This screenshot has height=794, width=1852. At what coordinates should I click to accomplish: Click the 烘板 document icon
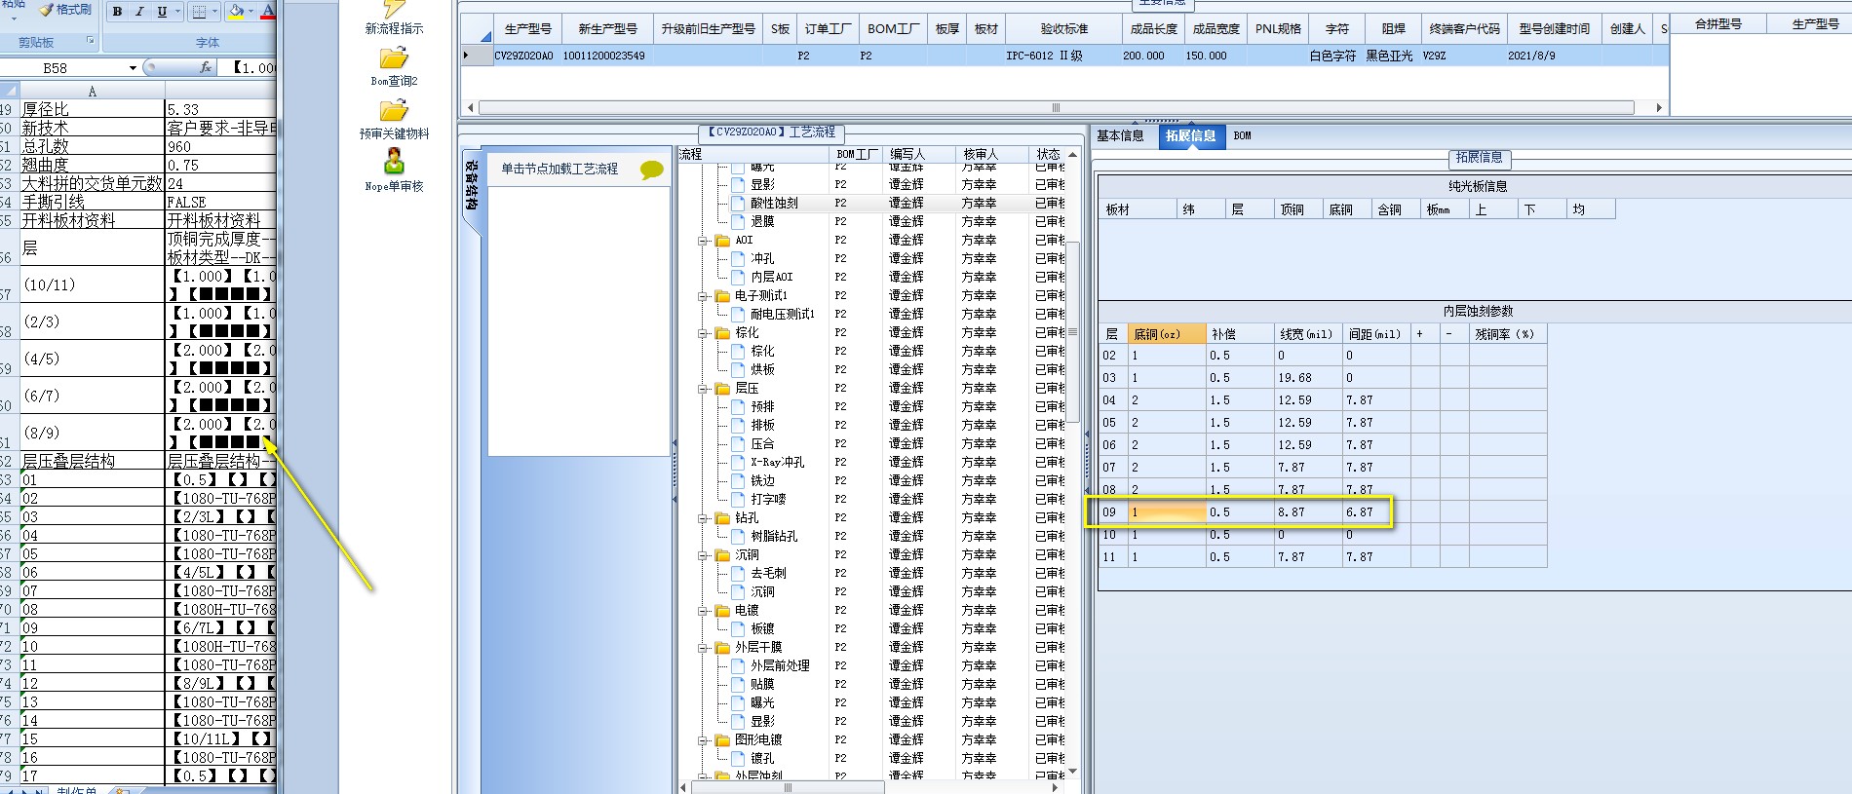pyautogui.click(x=738, y=370)
